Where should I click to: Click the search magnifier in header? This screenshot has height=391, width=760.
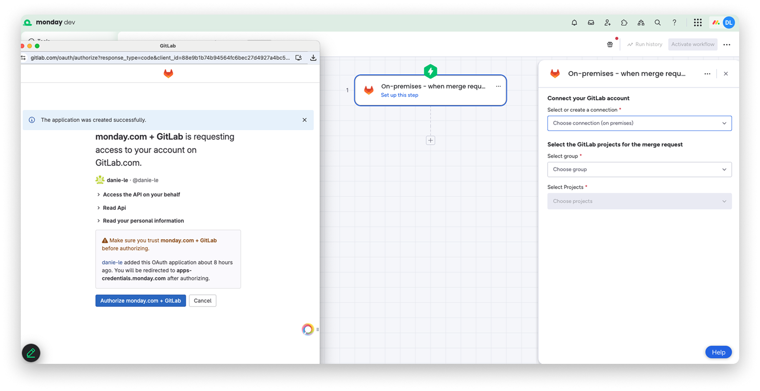click(657, 23)
